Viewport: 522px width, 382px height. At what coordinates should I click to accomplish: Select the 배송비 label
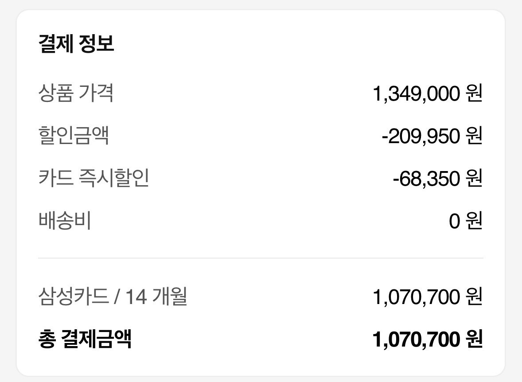tap(65, 221)
